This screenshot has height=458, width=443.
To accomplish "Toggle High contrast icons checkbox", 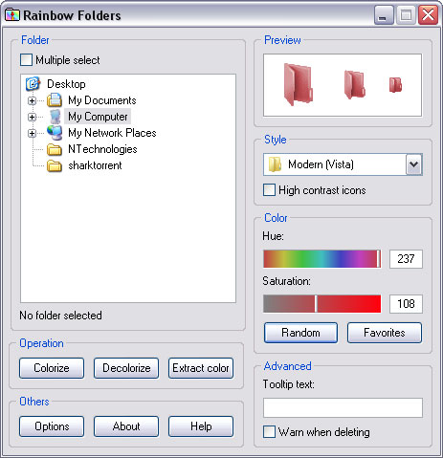I will [x=269, y=190].
